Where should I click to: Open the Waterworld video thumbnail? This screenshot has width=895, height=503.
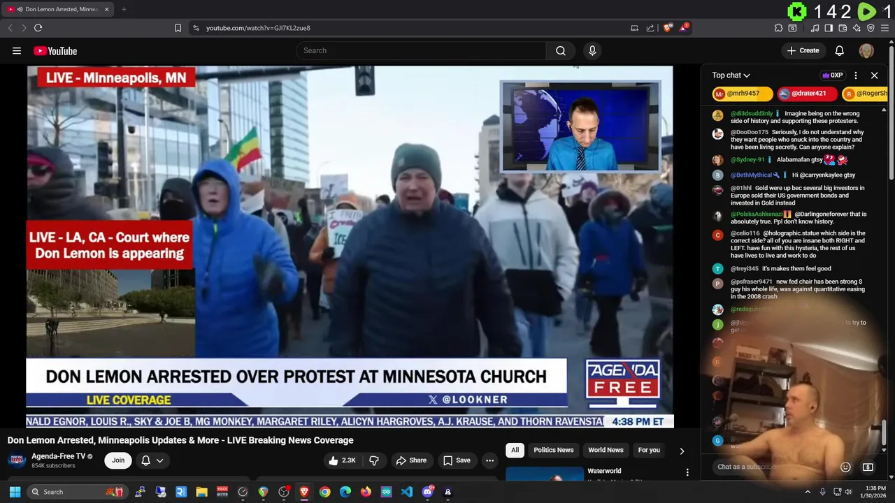coord(545,474)
